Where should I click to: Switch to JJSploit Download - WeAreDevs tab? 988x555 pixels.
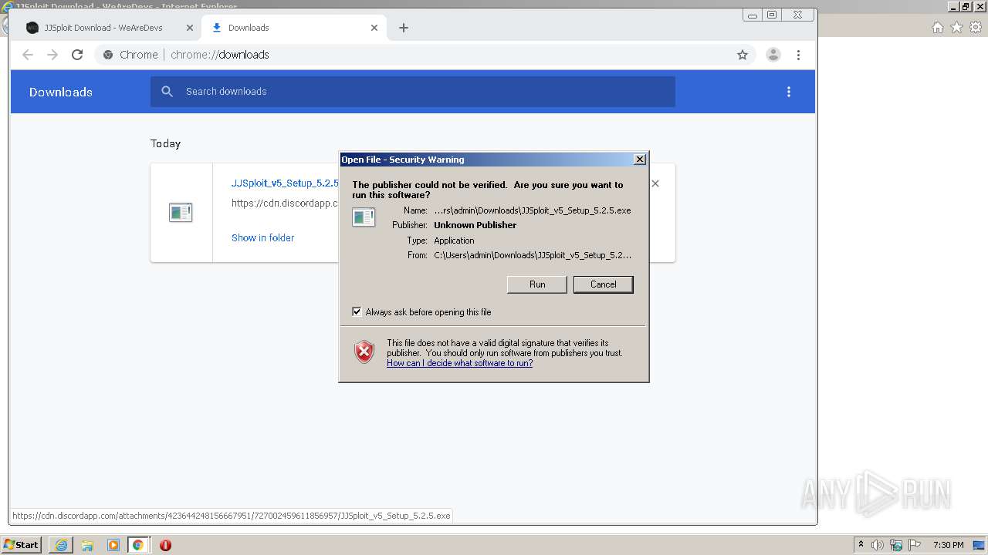(x=103, y=28)
